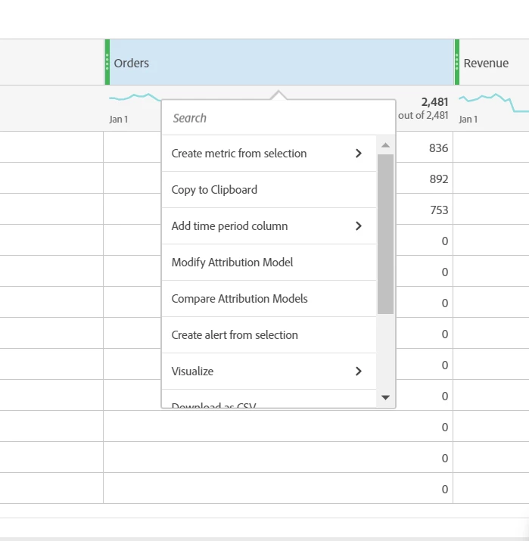The image size is (529, 541).
Task: Select the Revenue column header
Action: 492,63
